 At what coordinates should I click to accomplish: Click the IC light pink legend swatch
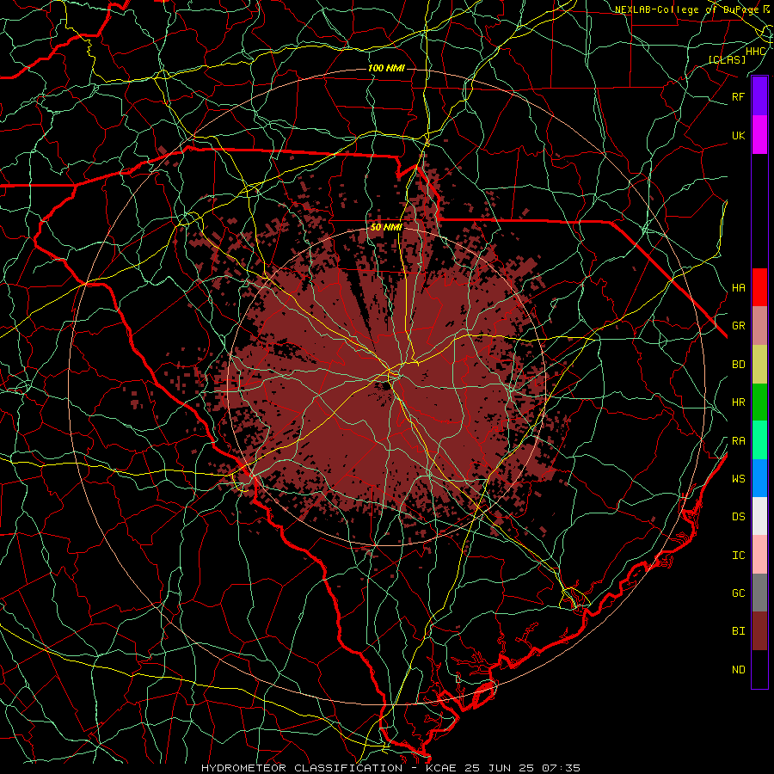click(759, 555)
